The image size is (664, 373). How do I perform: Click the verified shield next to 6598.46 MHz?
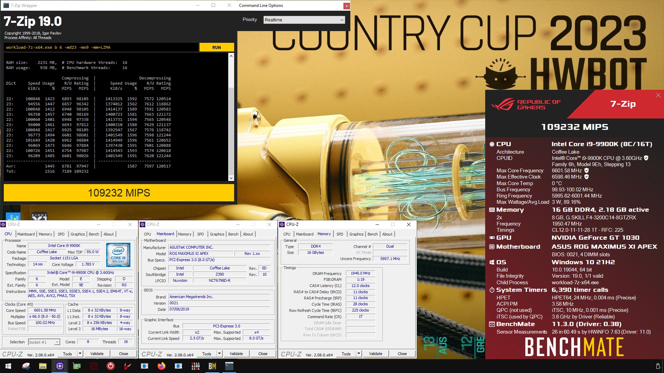point(587,177)
